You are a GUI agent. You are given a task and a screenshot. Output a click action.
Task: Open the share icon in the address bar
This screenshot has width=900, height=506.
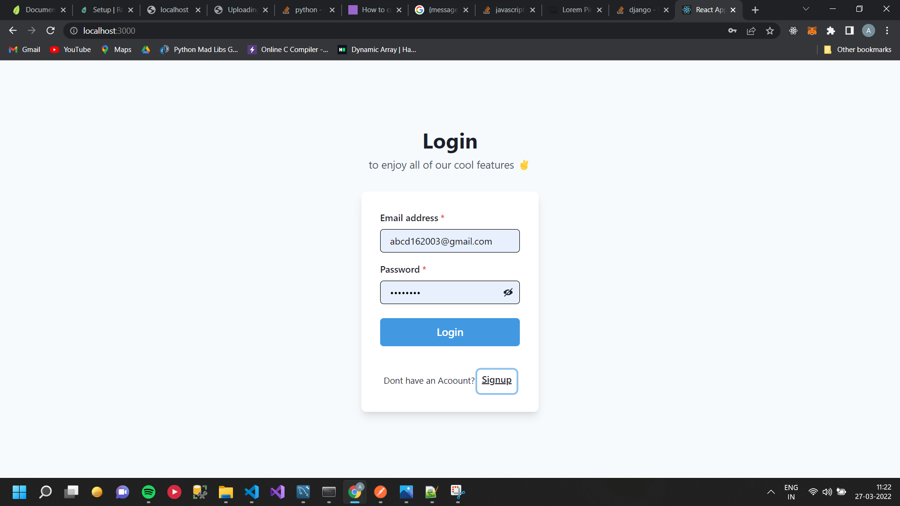(751, 30)
